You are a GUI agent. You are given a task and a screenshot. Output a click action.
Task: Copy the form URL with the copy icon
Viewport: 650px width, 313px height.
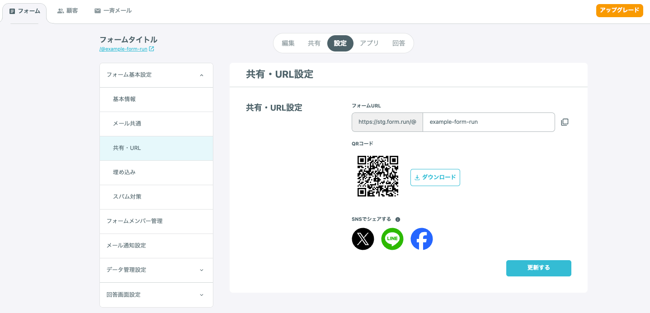tap(565, 122)
